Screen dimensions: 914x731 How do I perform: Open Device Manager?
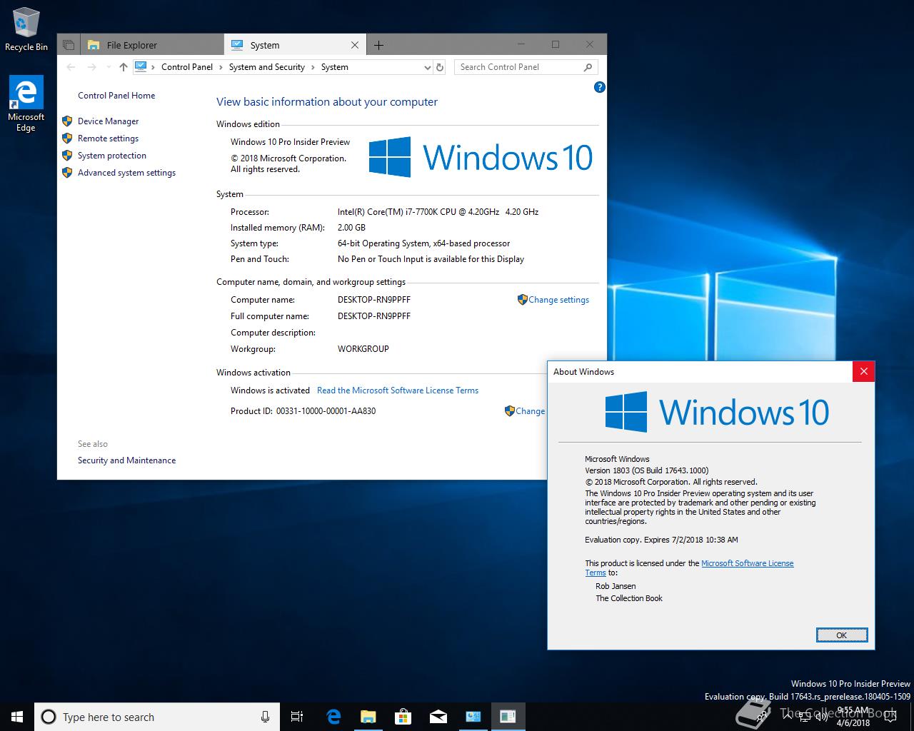[108, 121]
